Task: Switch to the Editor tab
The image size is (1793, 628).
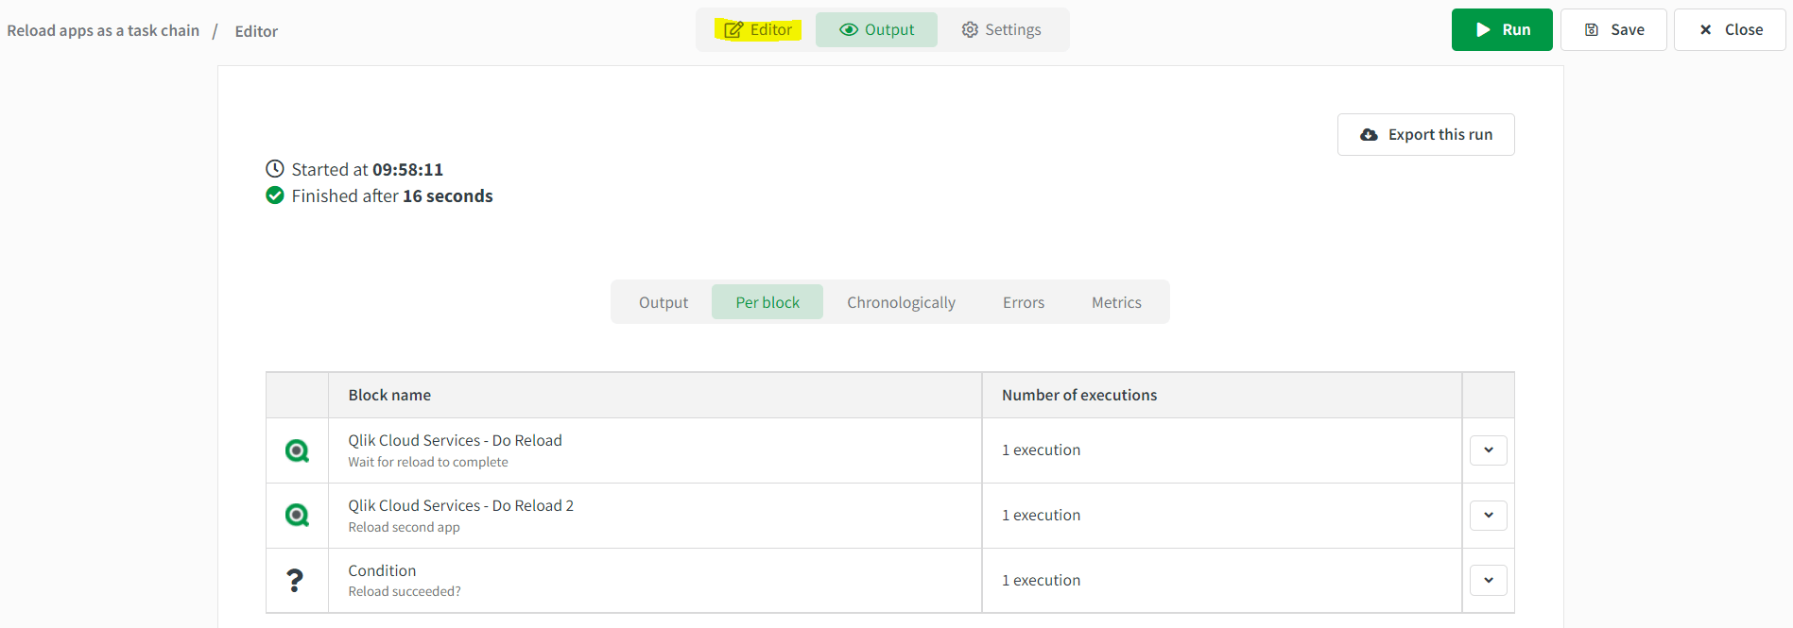Action: click(758, 30)
